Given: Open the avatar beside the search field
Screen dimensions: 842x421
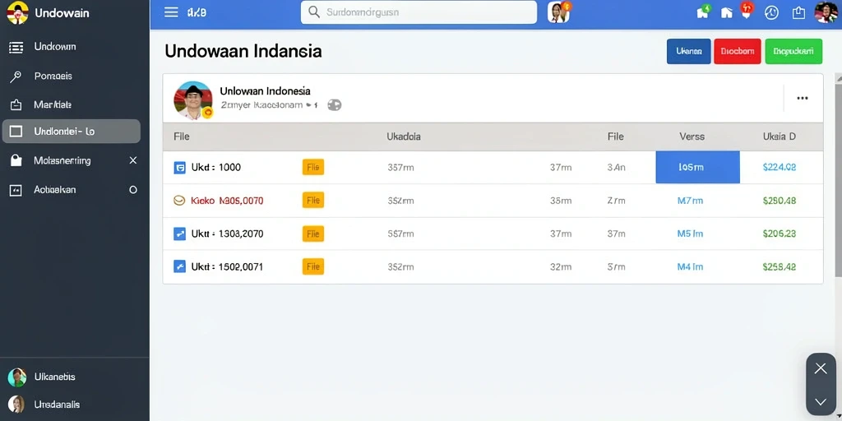Looking at the screenshot, I should 558,12.
